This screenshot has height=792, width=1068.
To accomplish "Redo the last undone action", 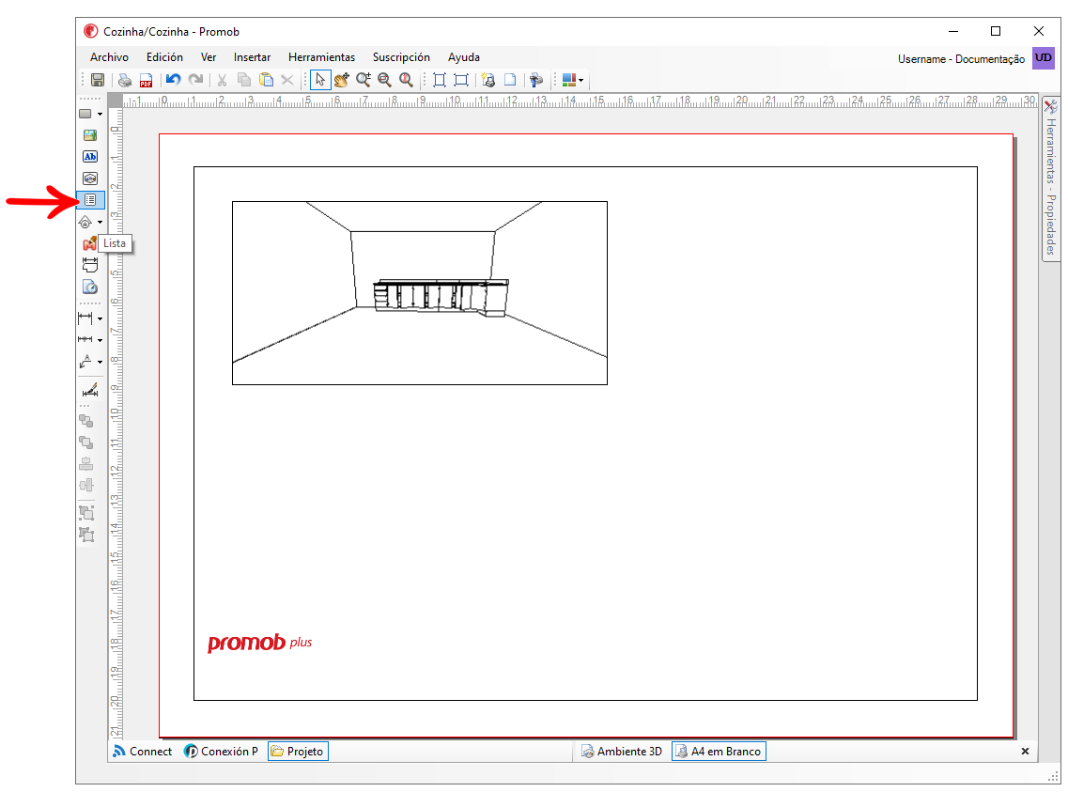I will point(195,80).
